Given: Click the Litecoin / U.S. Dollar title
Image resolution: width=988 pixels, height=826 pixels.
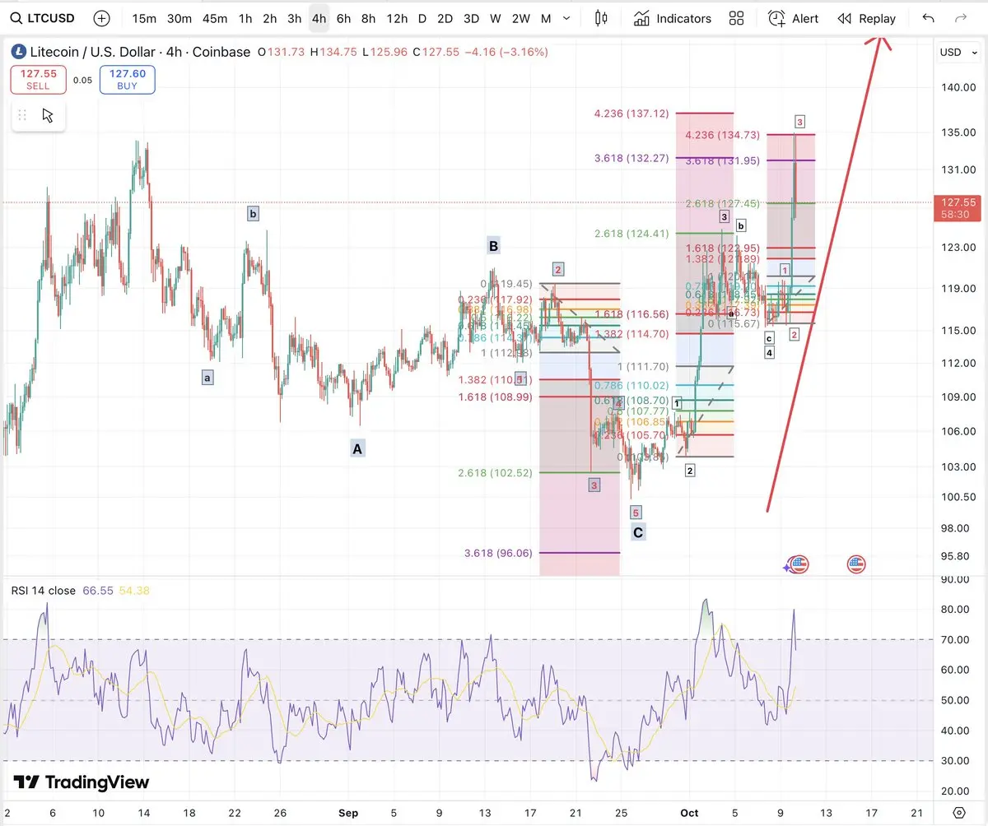Looking at the screenshot, I should (139, 52).
